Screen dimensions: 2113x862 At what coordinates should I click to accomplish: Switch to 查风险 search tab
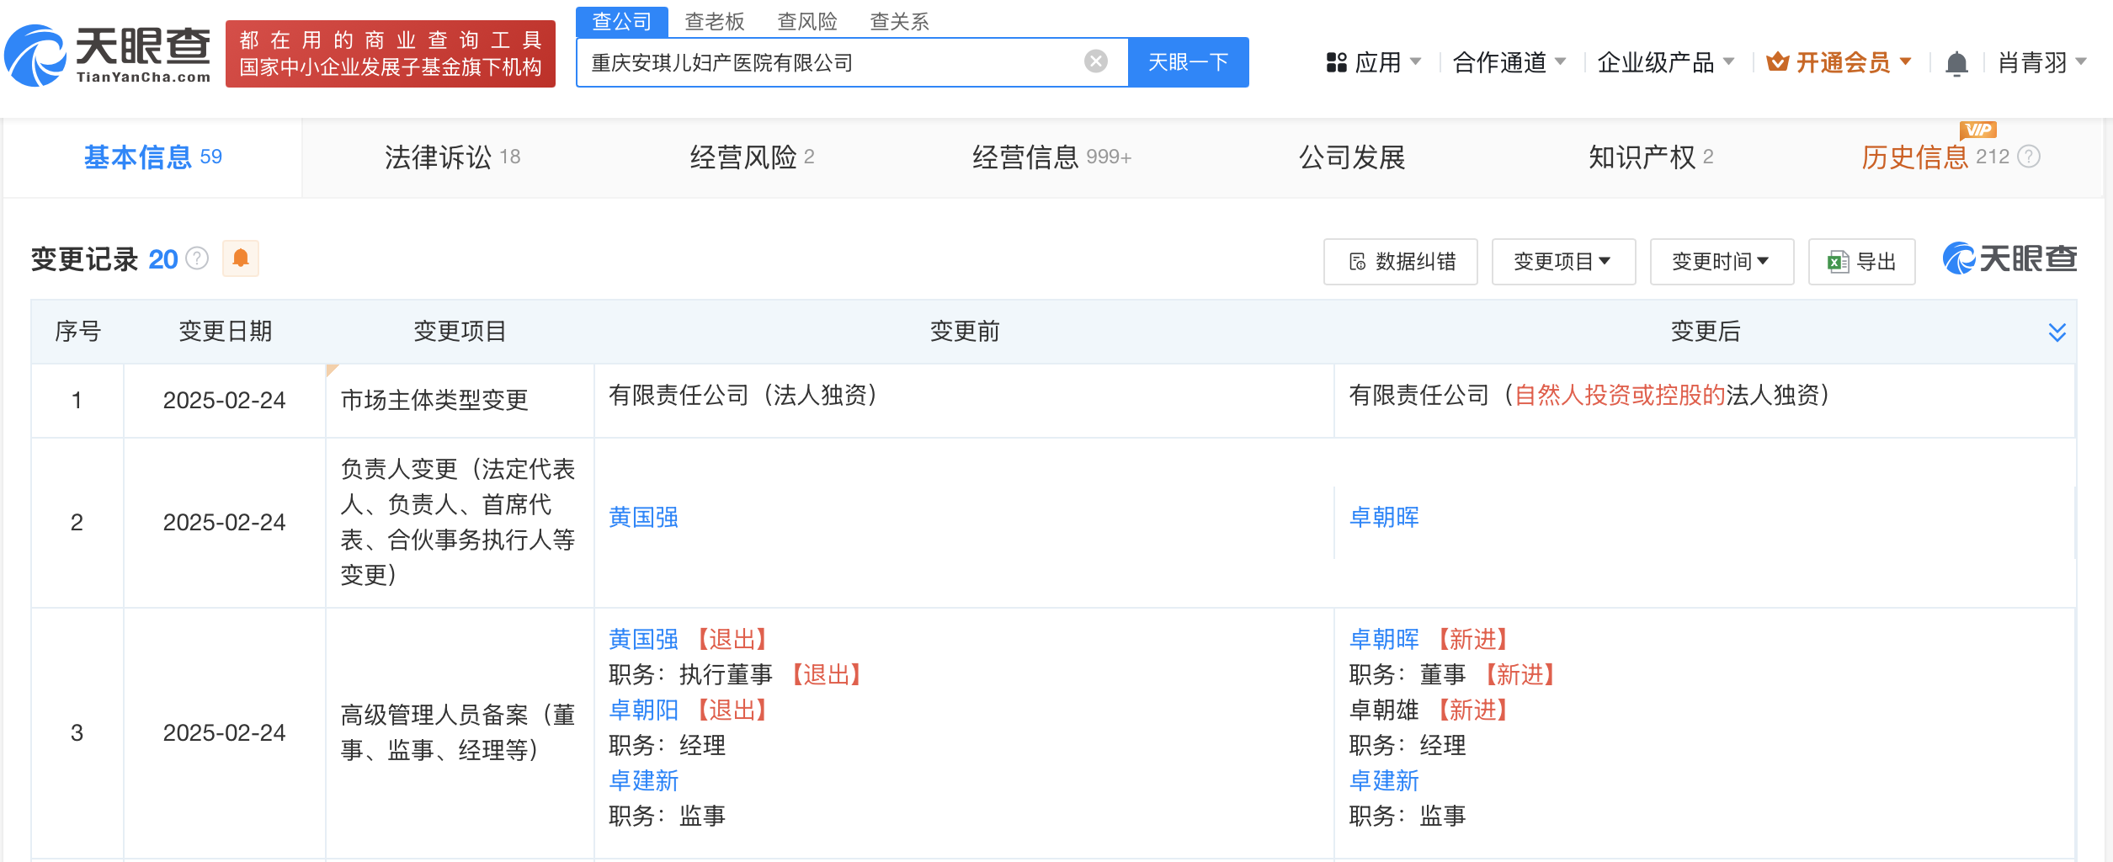point(807,21)
